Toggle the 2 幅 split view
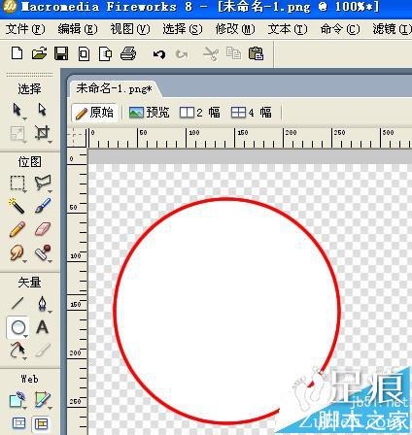 tap(199, 113)
